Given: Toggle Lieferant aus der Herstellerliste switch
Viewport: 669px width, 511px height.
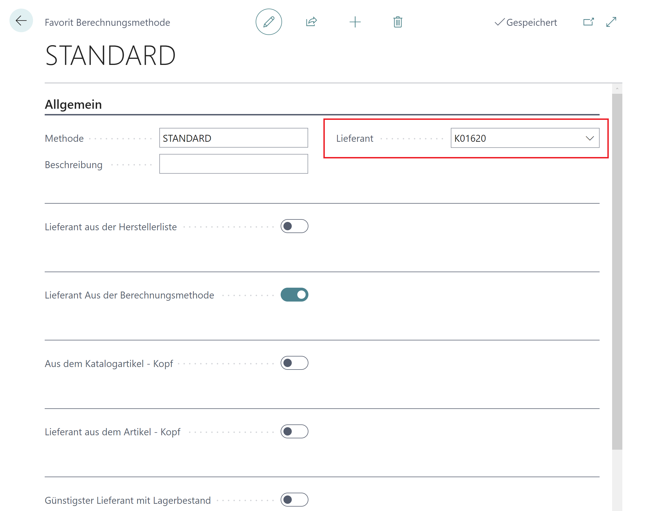Looking at the screenshot, I should coord(294,226).
